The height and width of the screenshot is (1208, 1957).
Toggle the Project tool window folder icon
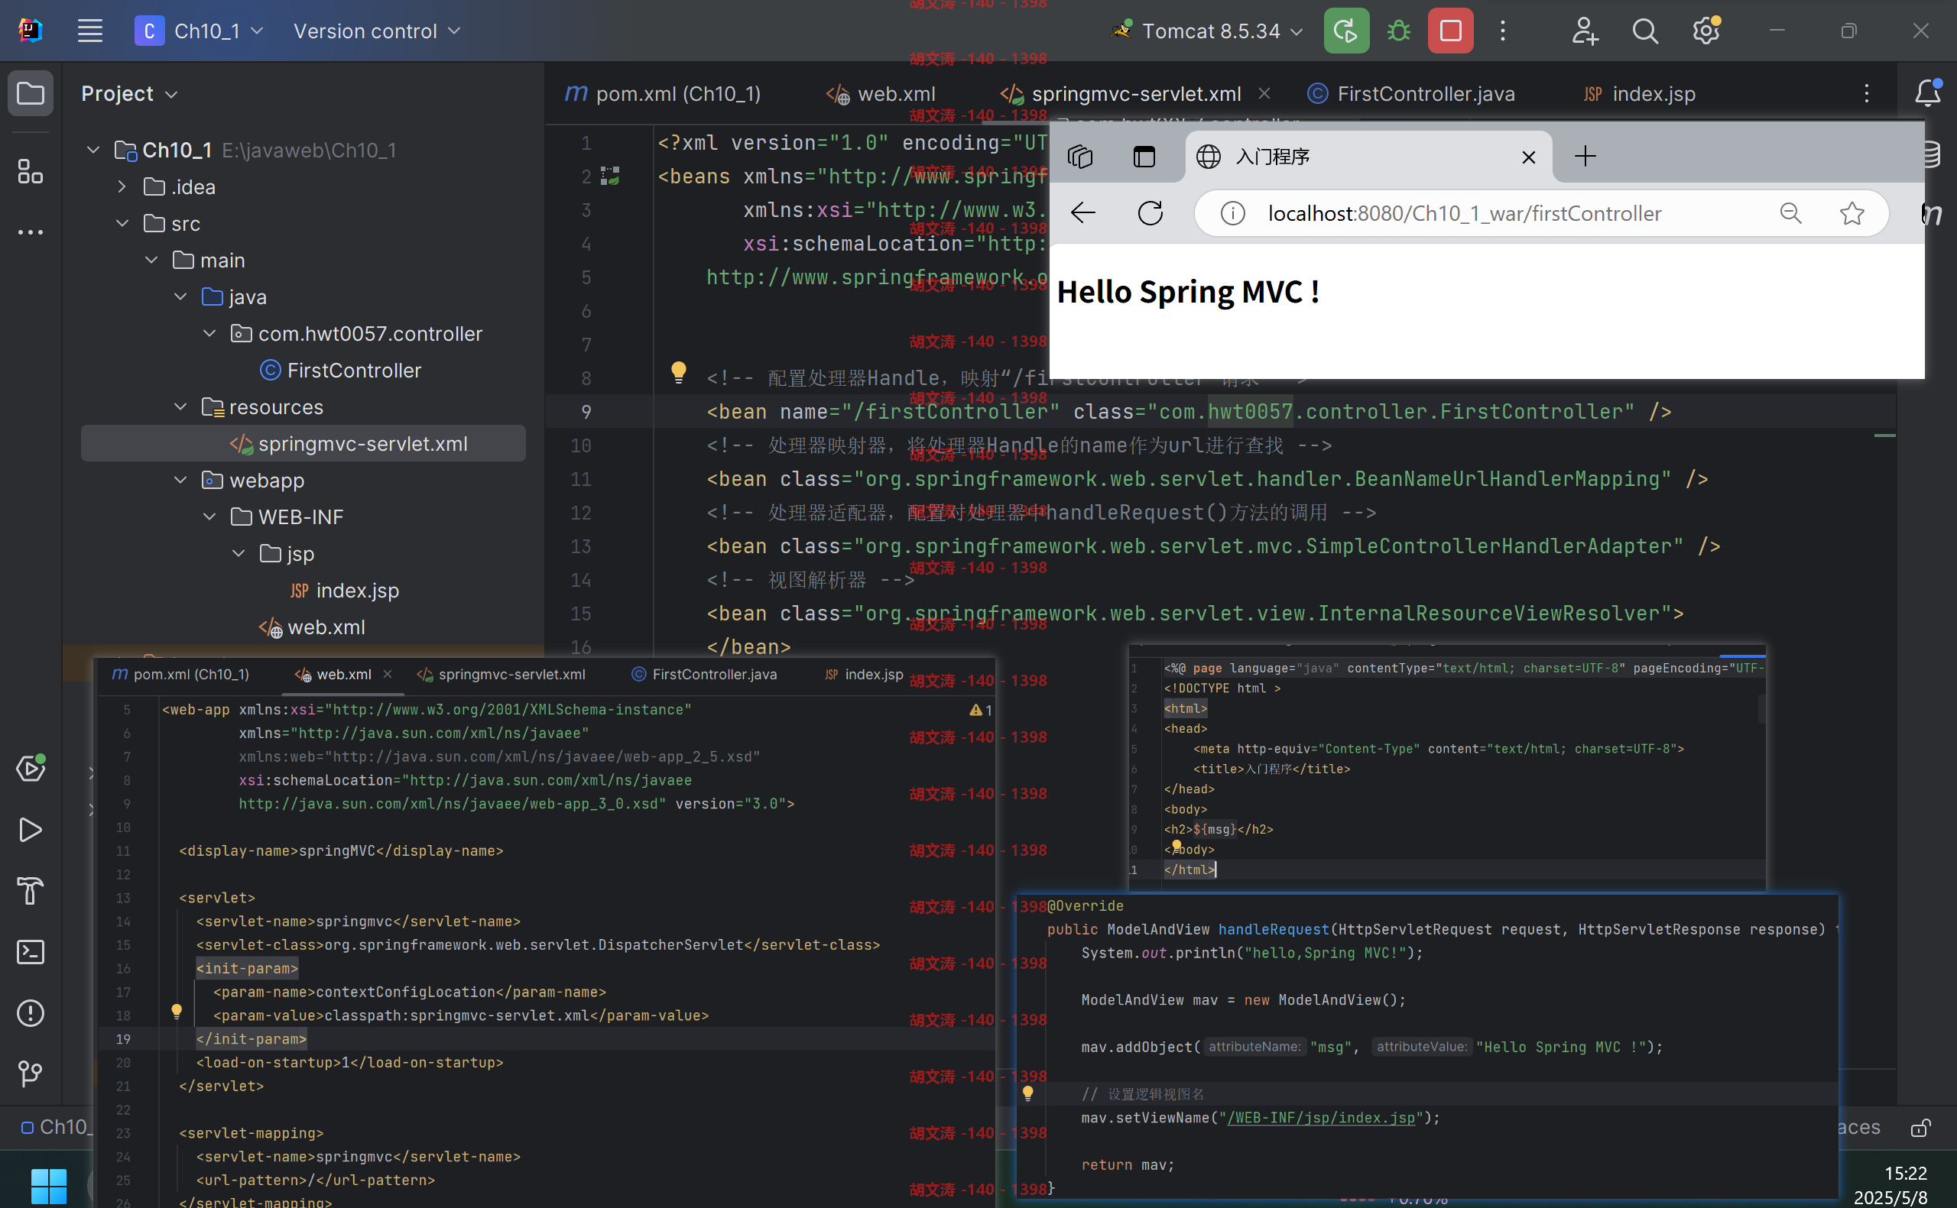point(31,93)
